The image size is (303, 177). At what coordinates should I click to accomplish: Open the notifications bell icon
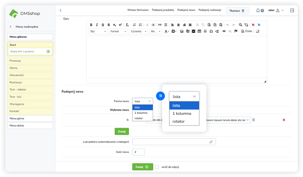click(x=258, y=10)
